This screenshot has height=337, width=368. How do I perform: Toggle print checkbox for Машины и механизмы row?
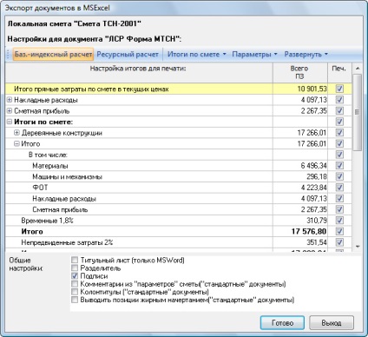coord(339,176)
